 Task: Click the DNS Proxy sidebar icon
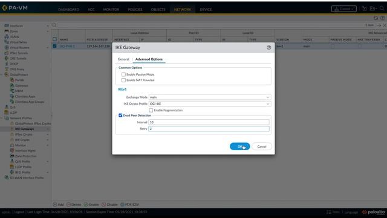[7, 69]
